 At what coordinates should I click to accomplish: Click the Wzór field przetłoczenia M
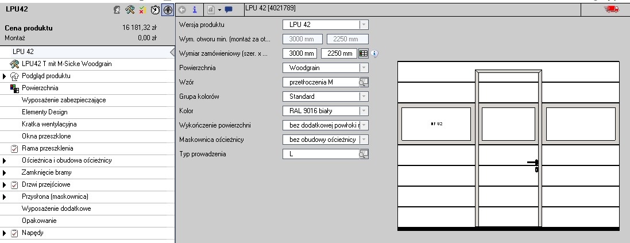pyautogui.click(x=321, y=82)
